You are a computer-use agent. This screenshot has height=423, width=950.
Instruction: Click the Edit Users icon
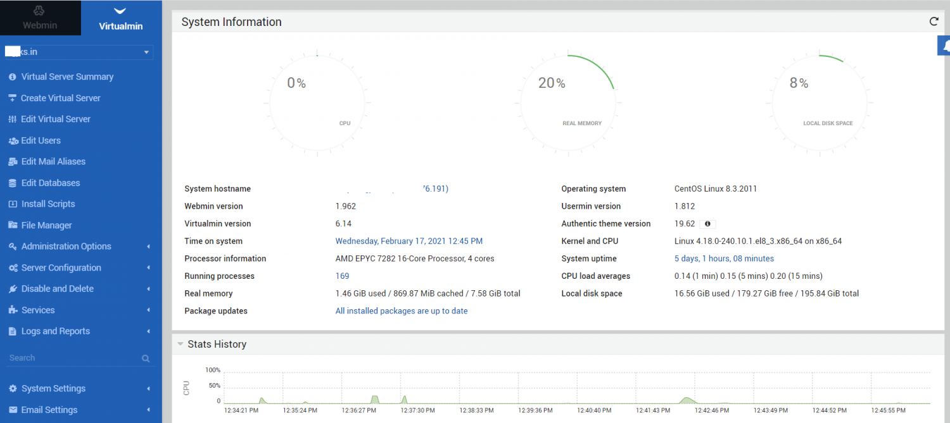(12, 140)
